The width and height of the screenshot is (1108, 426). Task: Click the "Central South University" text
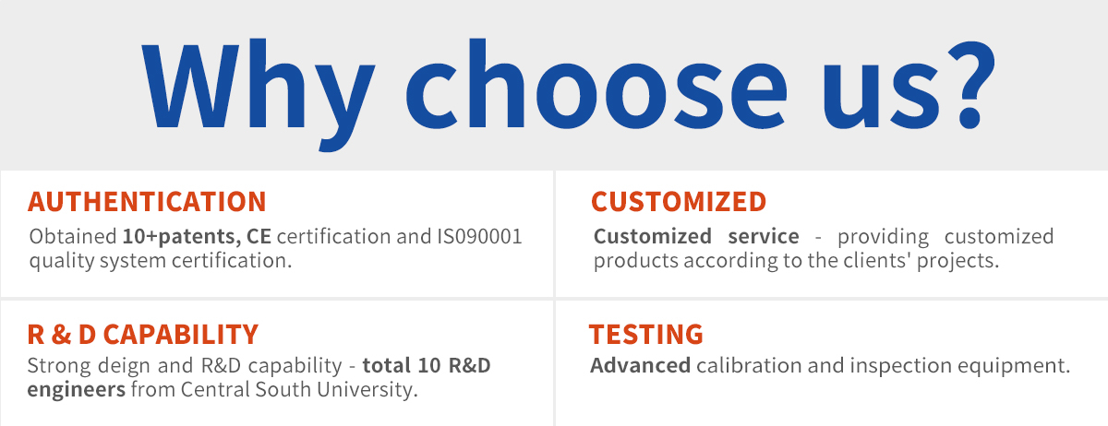(x=295, y=390)
